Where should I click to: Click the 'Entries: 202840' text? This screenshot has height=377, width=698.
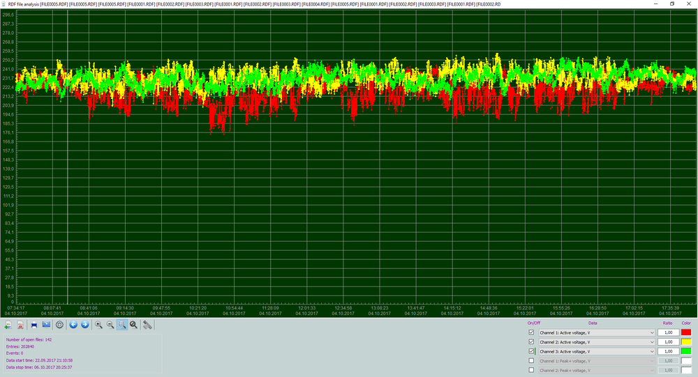(20, 346)
